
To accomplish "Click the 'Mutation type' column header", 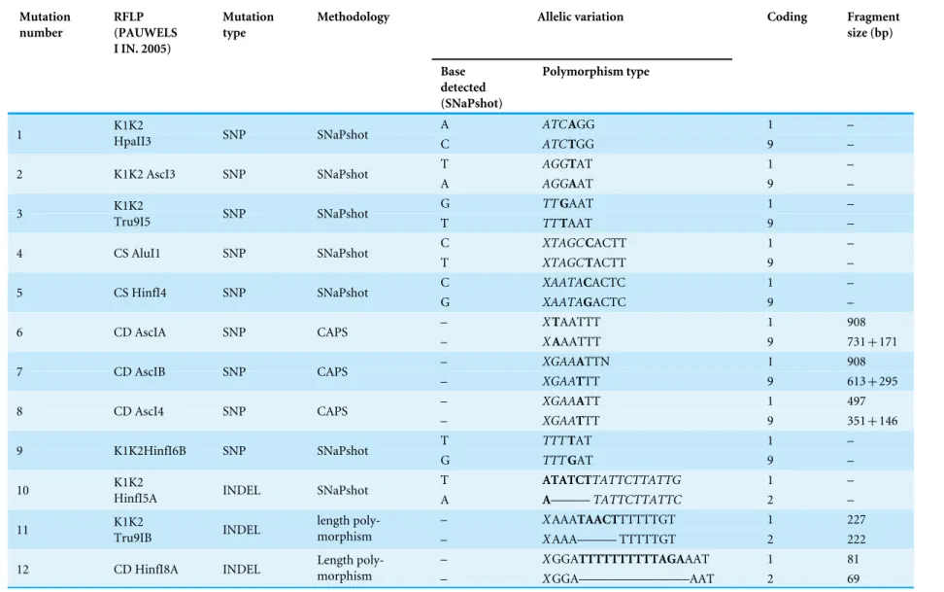I will [248, 24].
